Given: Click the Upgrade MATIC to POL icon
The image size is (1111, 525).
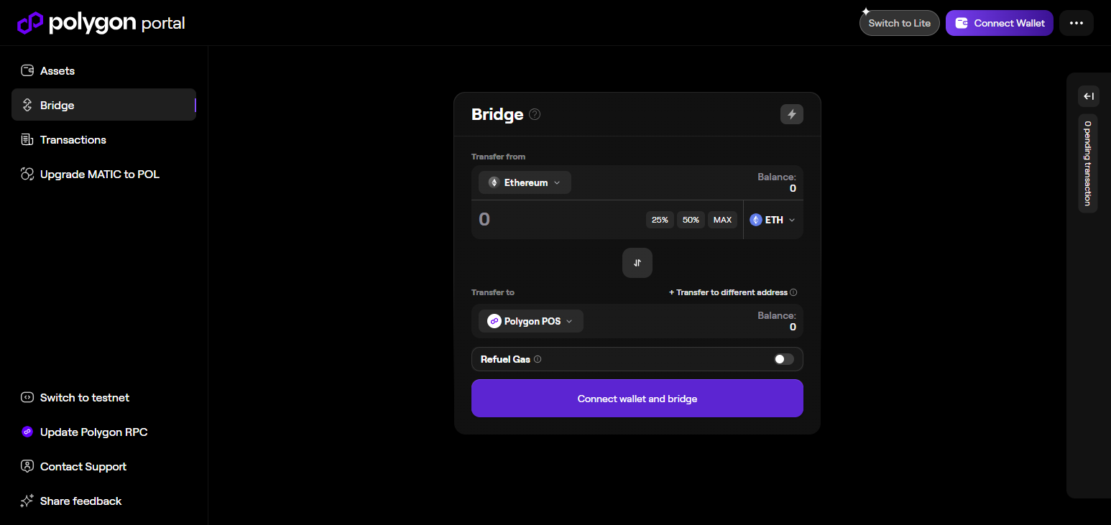Looking at the screenshot, I should [27, 174].
